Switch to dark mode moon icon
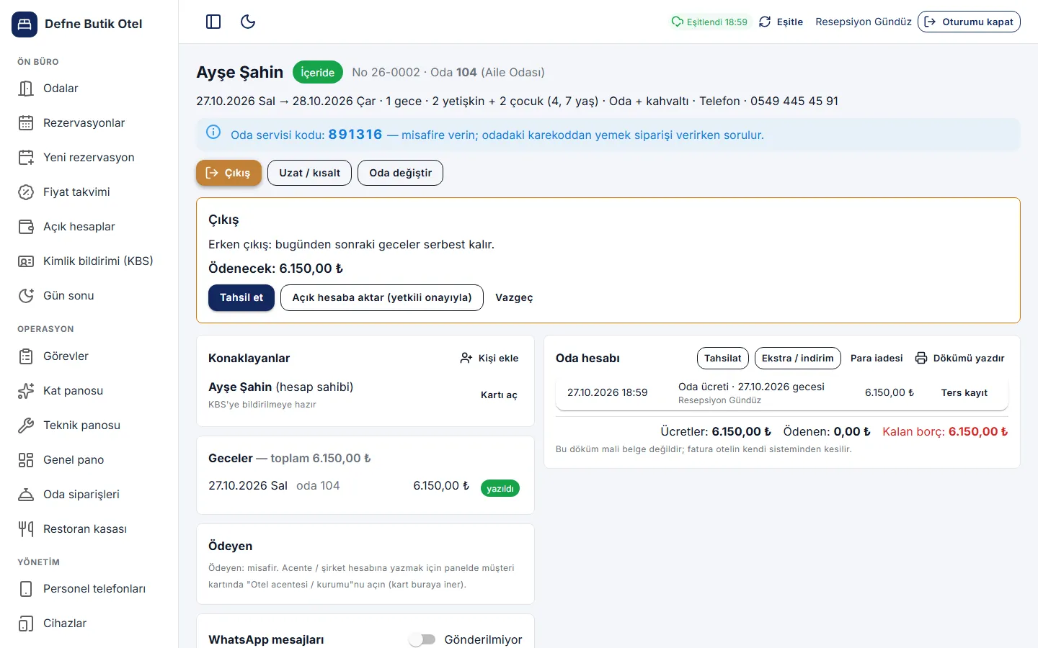Screen dimensions: 1038x648 (248, 22)
